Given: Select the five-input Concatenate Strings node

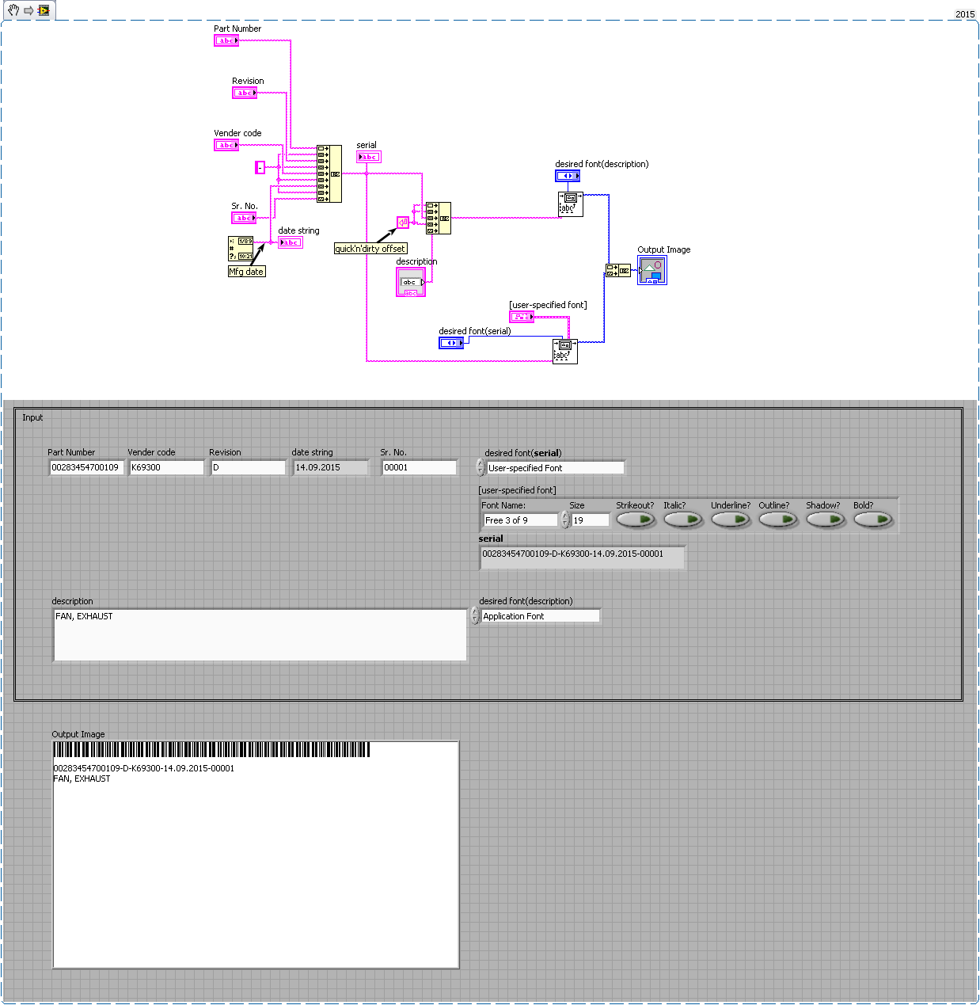Looking at the screenshot, I should click(x=439, y=218).
